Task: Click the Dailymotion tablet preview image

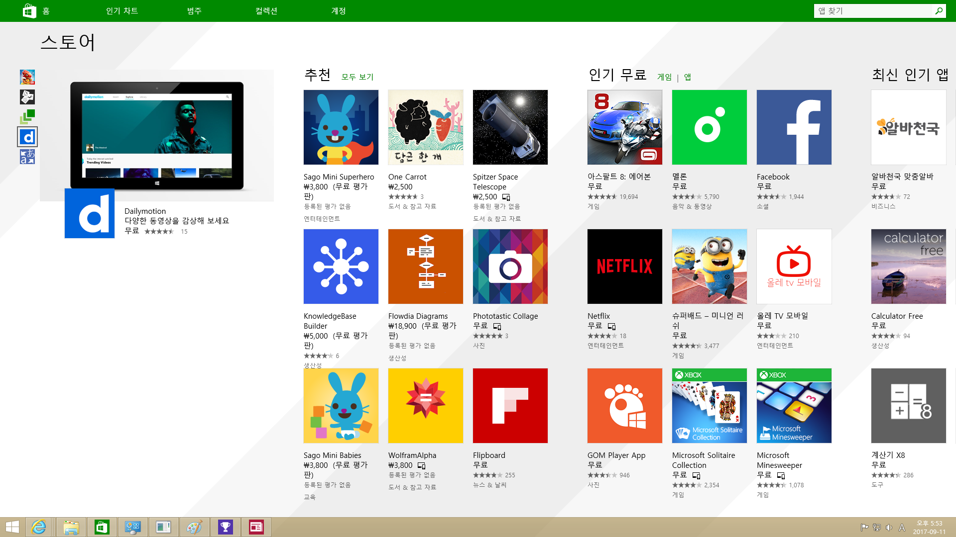Action: click(157, 135)
